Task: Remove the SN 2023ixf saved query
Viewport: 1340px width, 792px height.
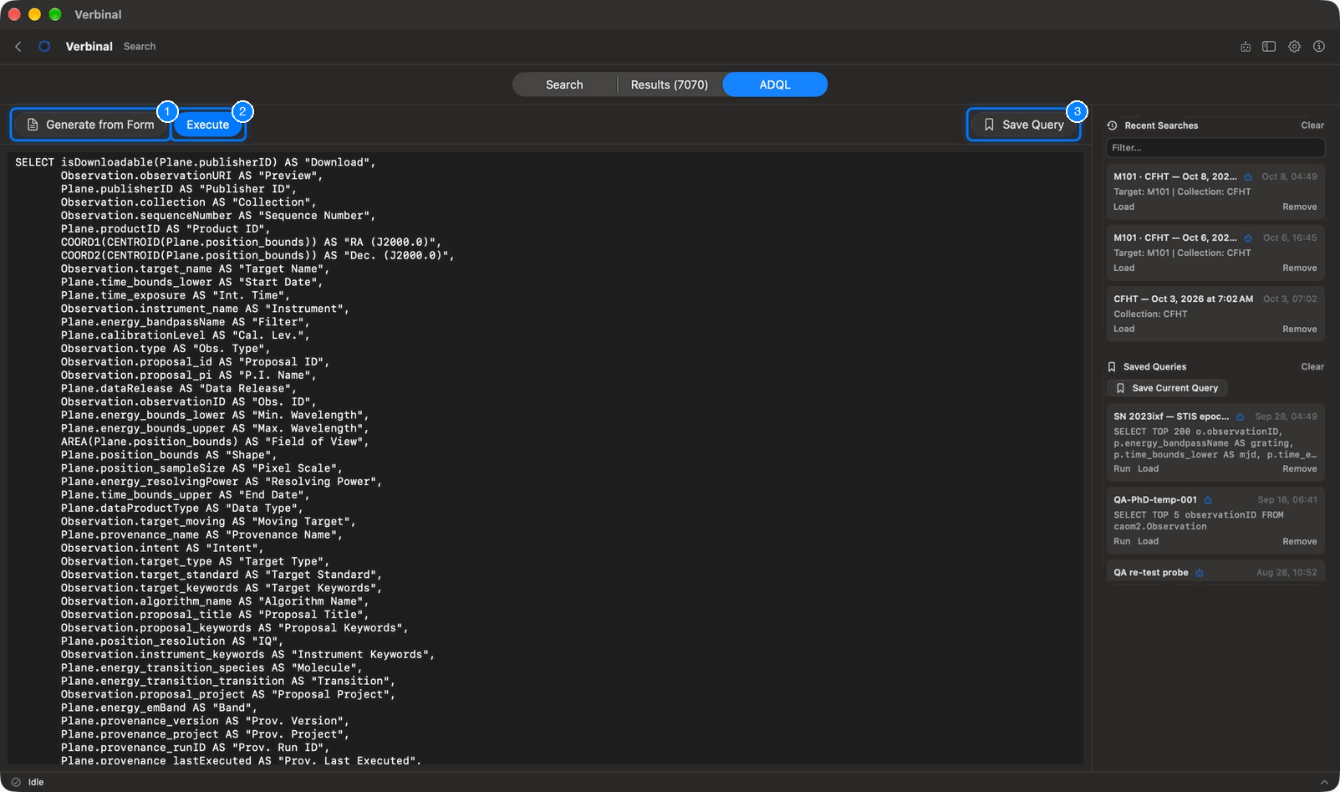Action: click(x=1300, y=468)
